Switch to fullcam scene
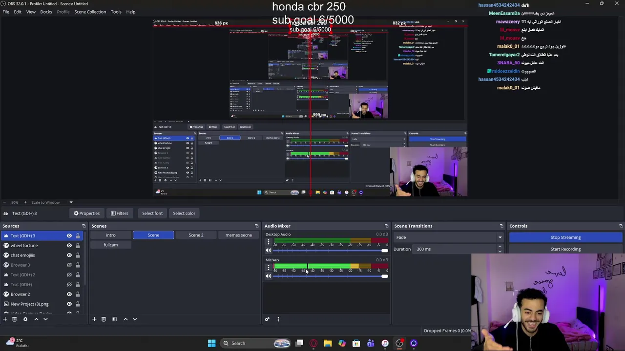 [111, 245]
